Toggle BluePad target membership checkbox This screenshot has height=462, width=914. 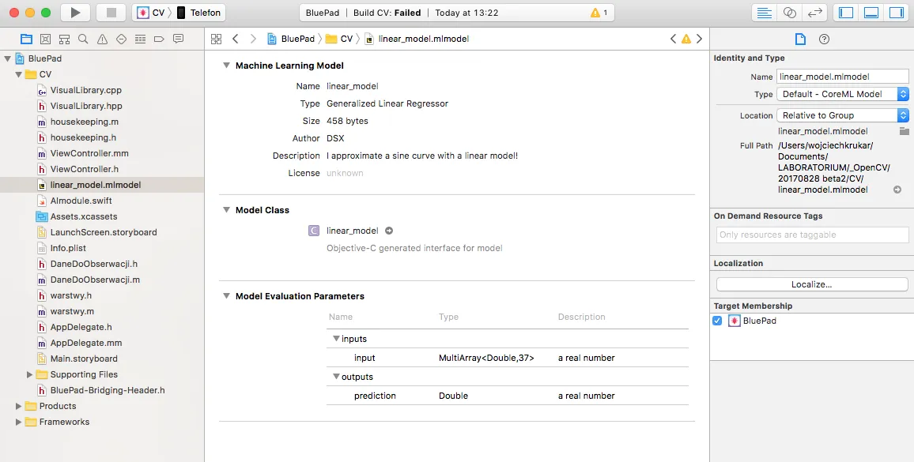coord(717,321)
